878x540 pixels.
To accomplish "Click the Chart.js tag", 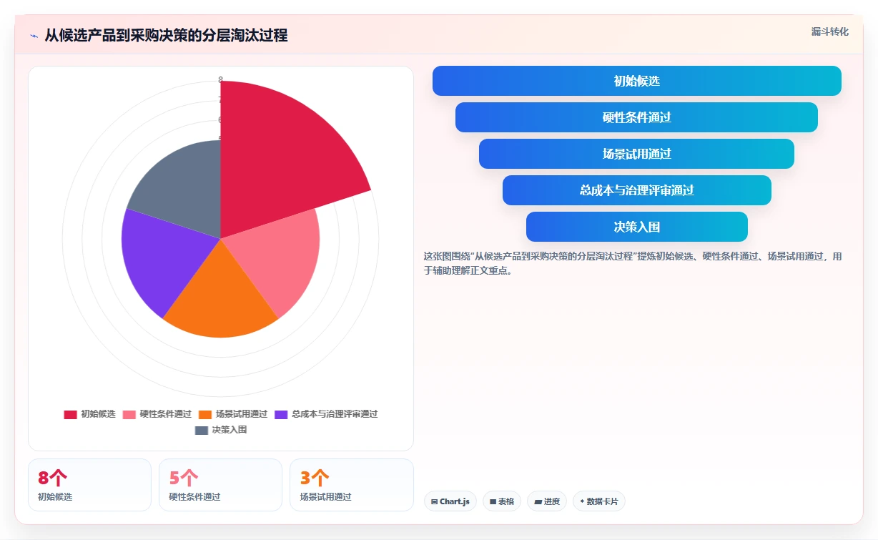I will pos(450,501).
